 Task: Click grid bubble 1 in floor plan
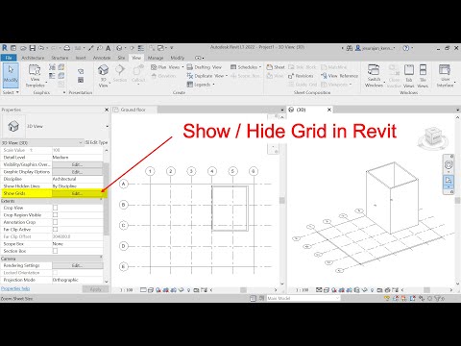150,171
